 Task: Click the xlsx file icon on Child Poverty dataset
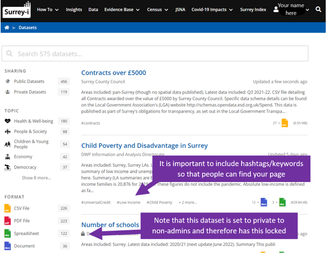[282, 202]
